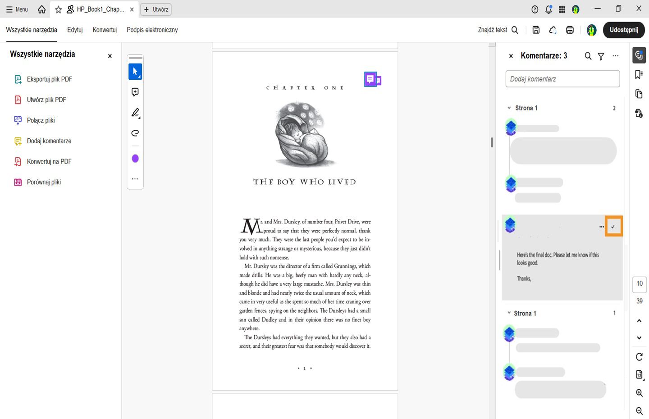Open the notifications bell
The height and width of the screenshot is (419, 649).
click(548, 9)
